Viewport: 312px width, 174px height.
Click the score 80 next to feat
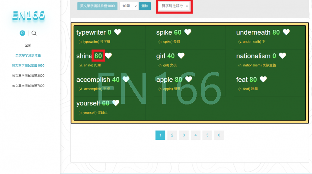point(253,80)
